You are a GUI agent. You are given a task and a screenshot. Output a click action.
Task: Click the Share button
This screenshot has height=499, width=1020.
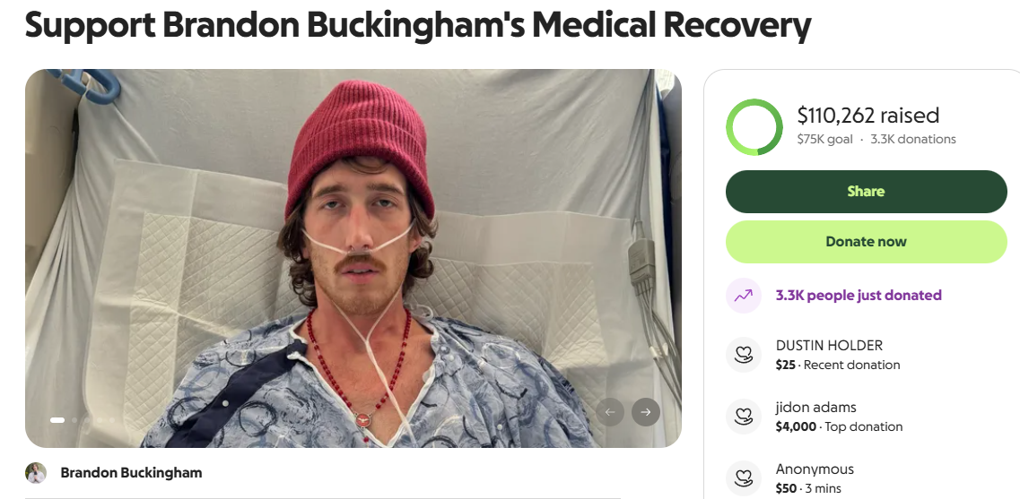click(866, 192)
